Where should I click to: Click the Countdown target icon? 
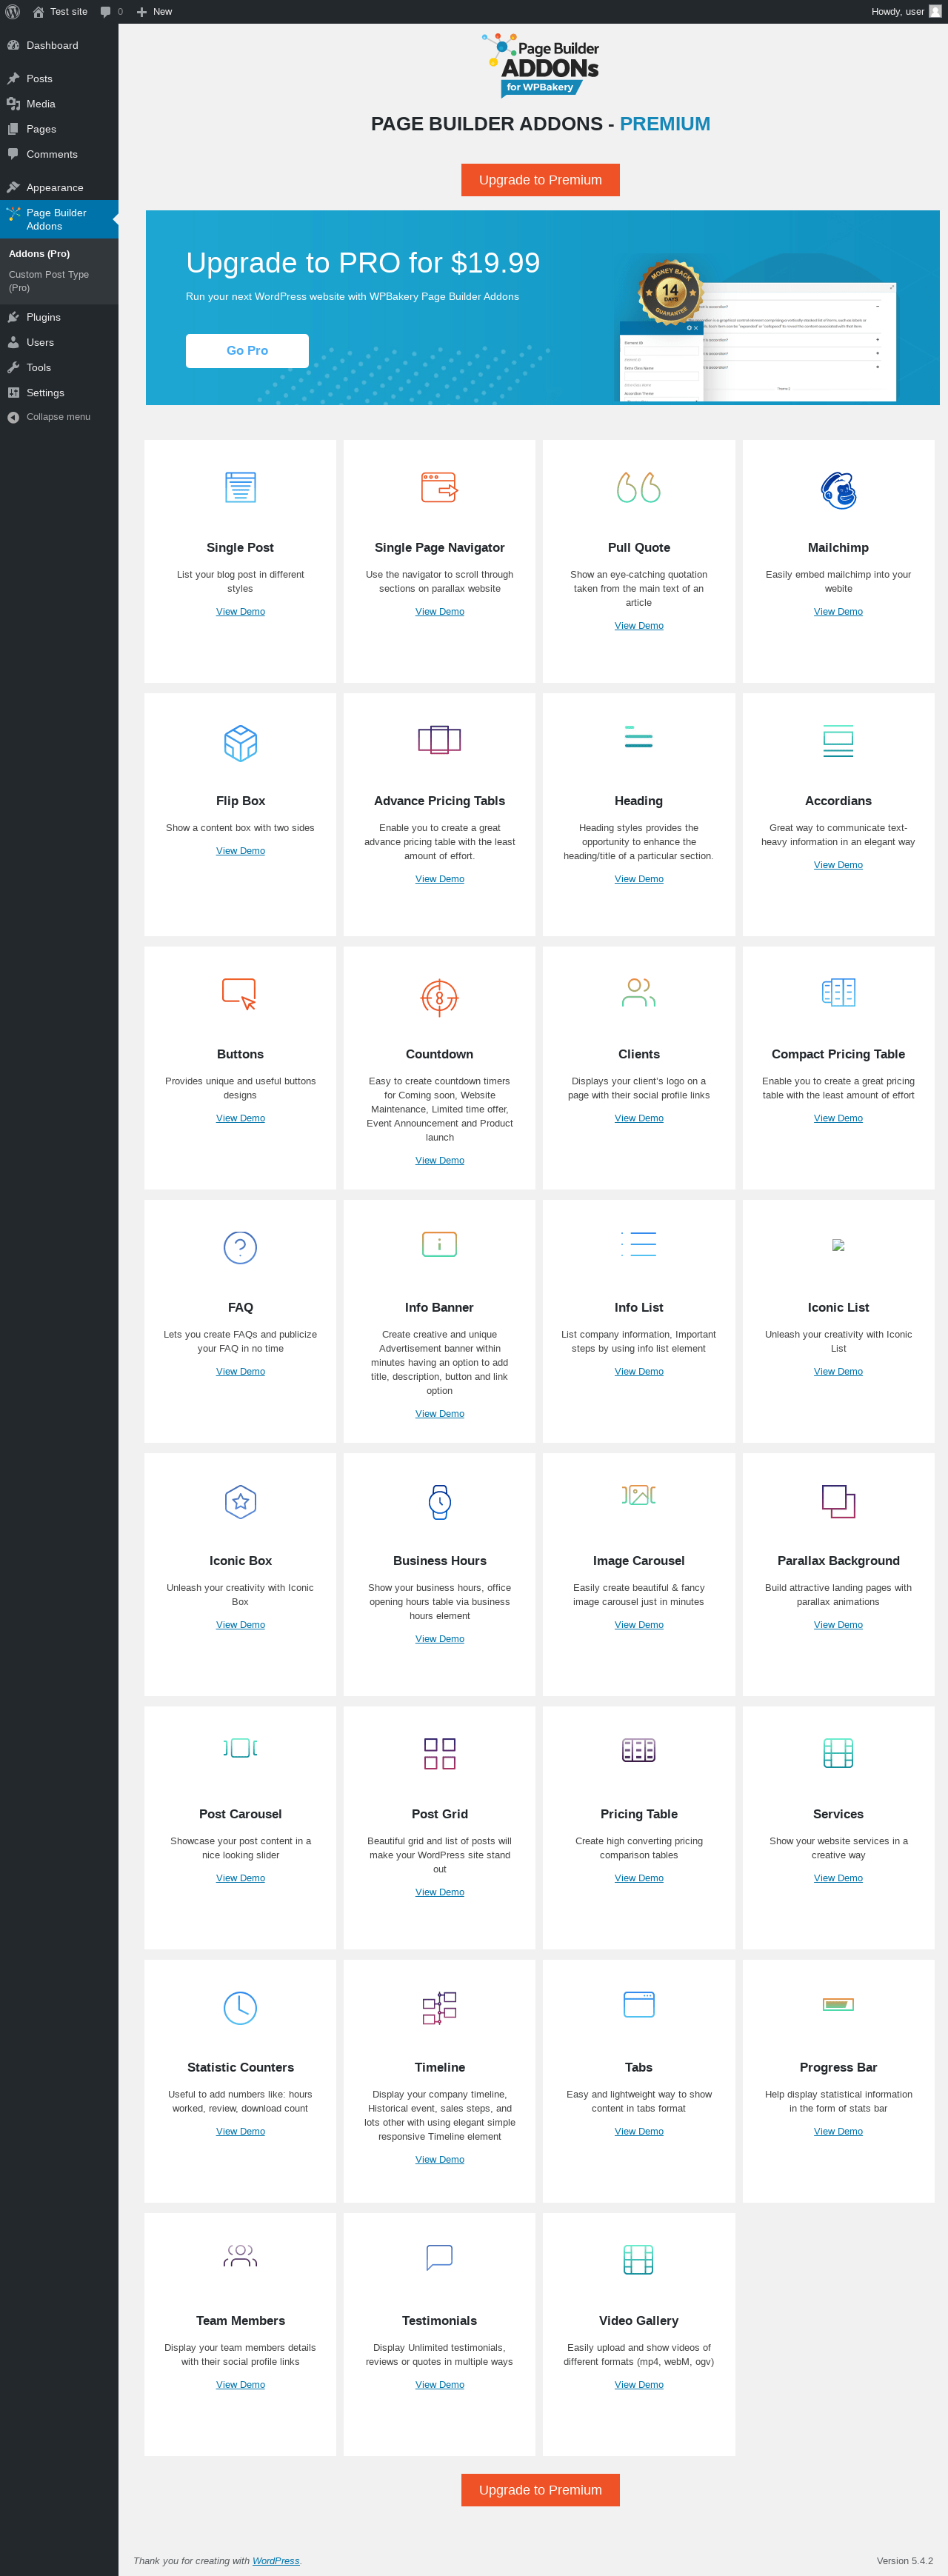(439, 997)
